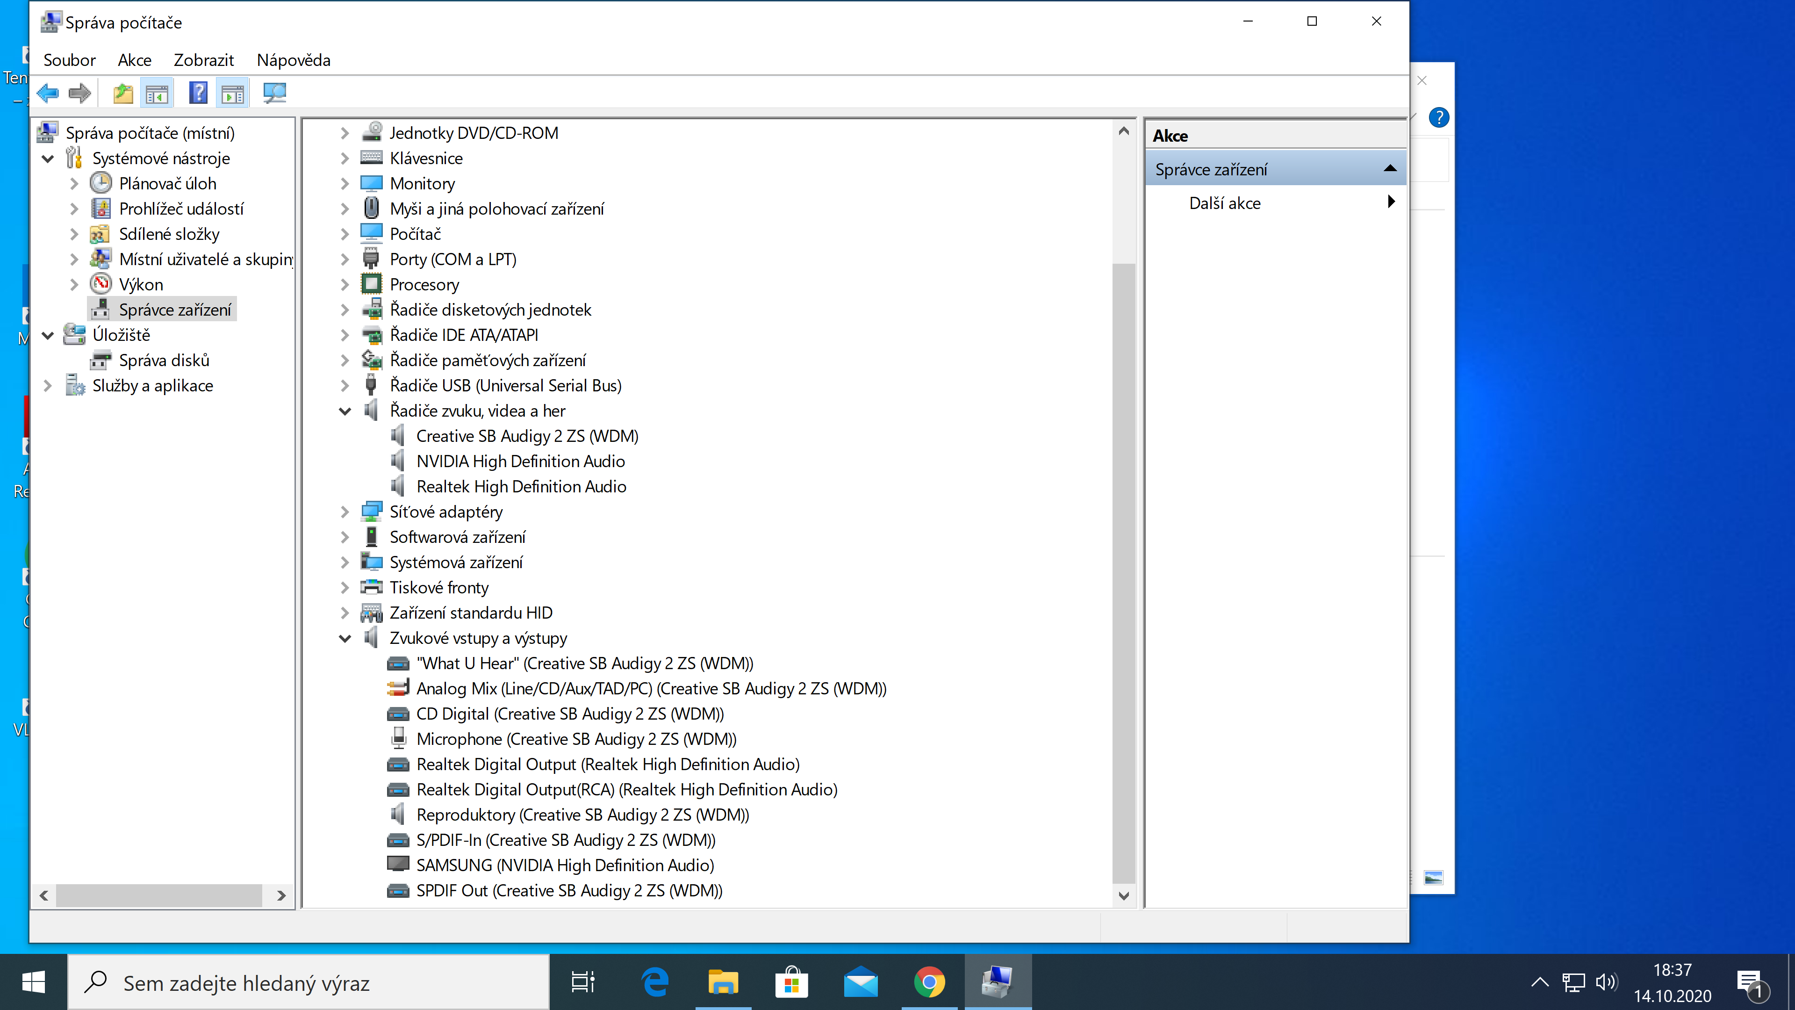
Task: Collapse the Zvukové vstupy a výstupy category
Action: (x=345, y=638)
